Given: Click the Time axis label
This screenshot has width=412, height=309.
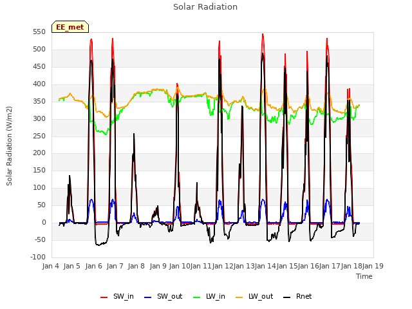Looking at the screenshot, I should [x=364, y=276].
